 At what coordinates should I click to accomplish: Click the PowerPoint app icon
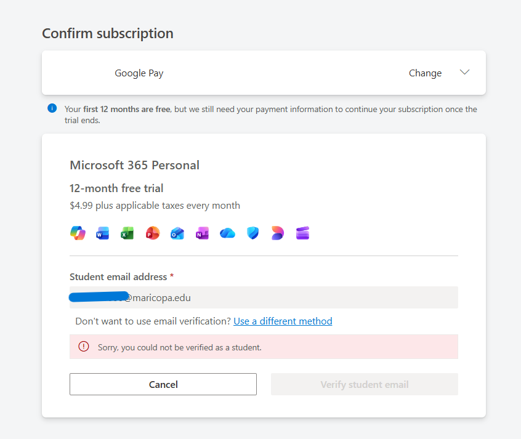pyautogui.click(x=153, y=233)
